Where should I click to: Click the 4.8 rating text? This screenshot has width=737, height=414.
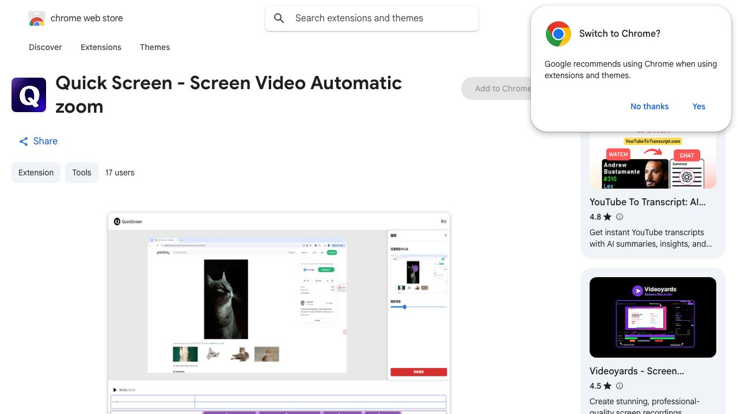(x=595, y=217)
